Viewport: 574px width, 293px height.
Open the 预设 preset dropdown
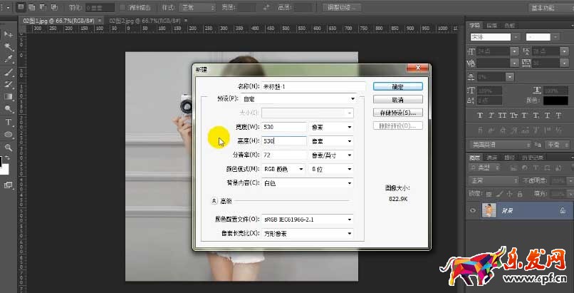(x=298, y=99)
